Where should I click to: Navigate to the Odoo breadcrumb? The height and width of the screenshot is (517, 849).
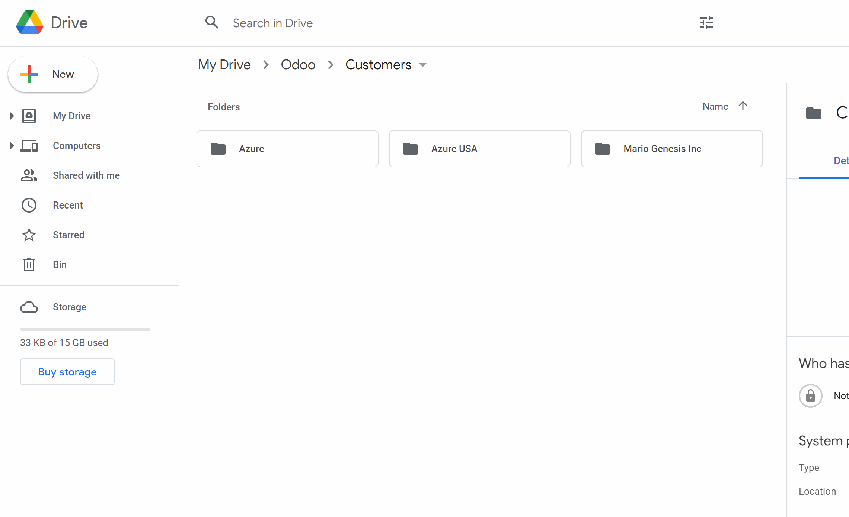click(x=298, y=65)
